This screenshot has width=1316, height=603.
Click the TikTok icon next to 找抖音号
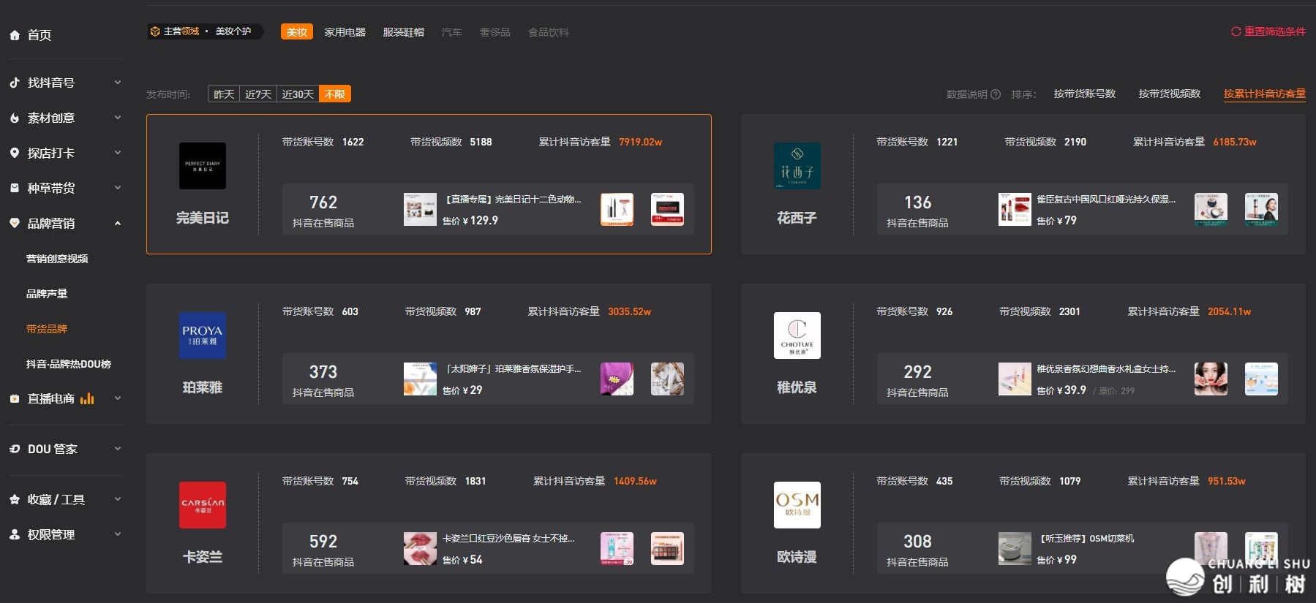pyautogui.click(x=15, y=83)
